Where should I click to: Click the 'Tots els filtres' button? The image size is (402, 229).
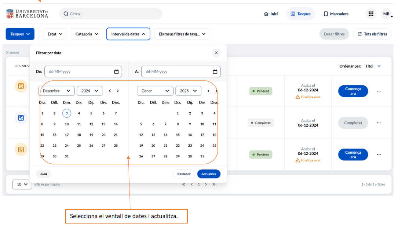(372, 34)
